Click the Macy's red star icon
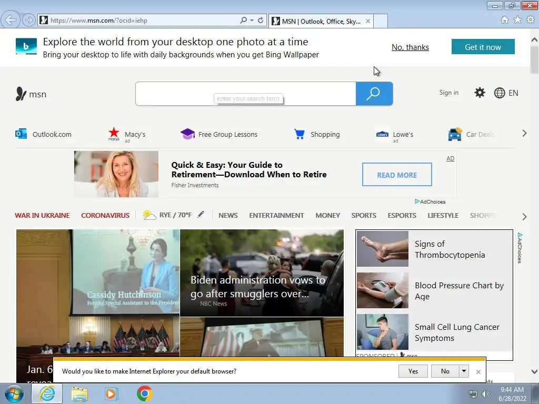The height and width of the screenshot is (404, 539). [114, 134]
